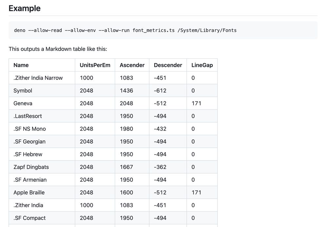Click the 'Ascender' column header
This screenshot has width=328, height=227.
(132, 65)
